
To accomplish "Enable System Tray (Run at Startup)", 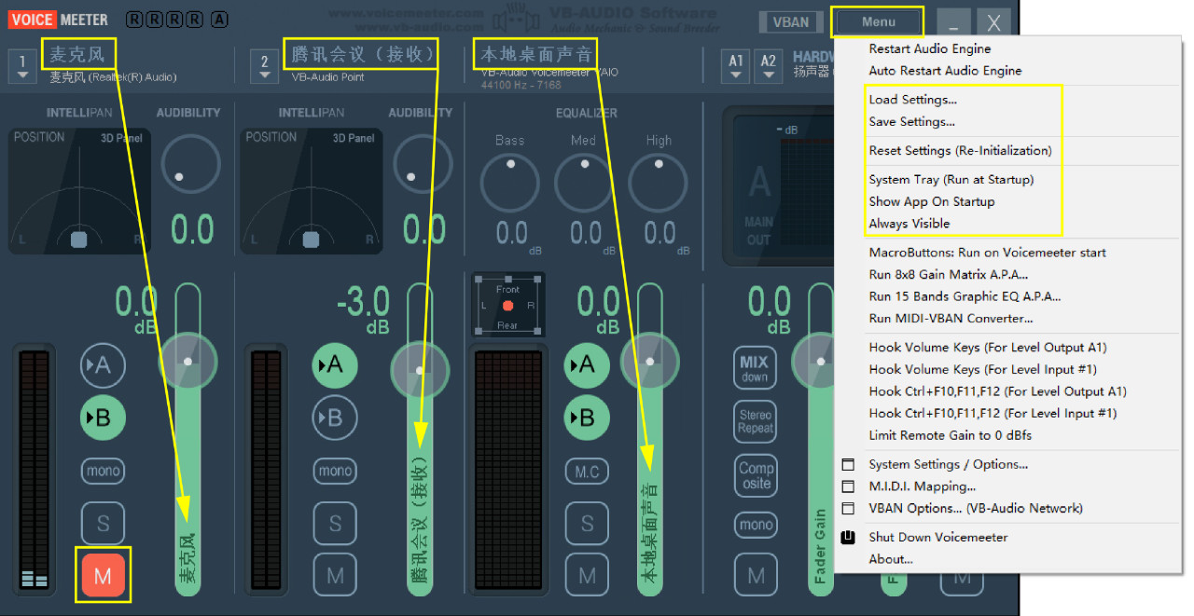I will point(951,180).
